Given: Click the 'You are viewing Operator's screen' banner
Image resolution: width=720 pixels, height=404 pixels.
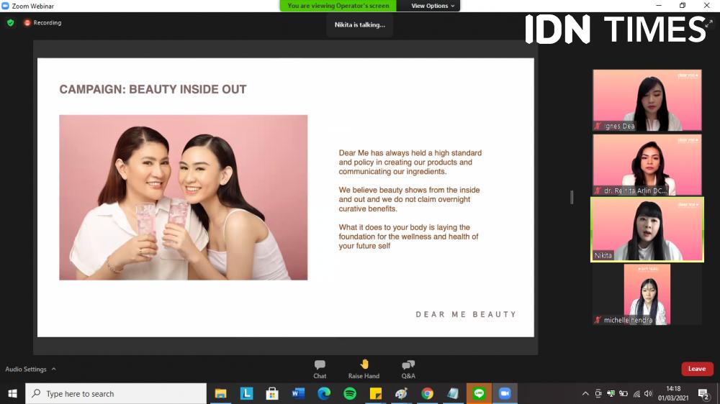Looking at the screenshot, I should click(338, 6).
